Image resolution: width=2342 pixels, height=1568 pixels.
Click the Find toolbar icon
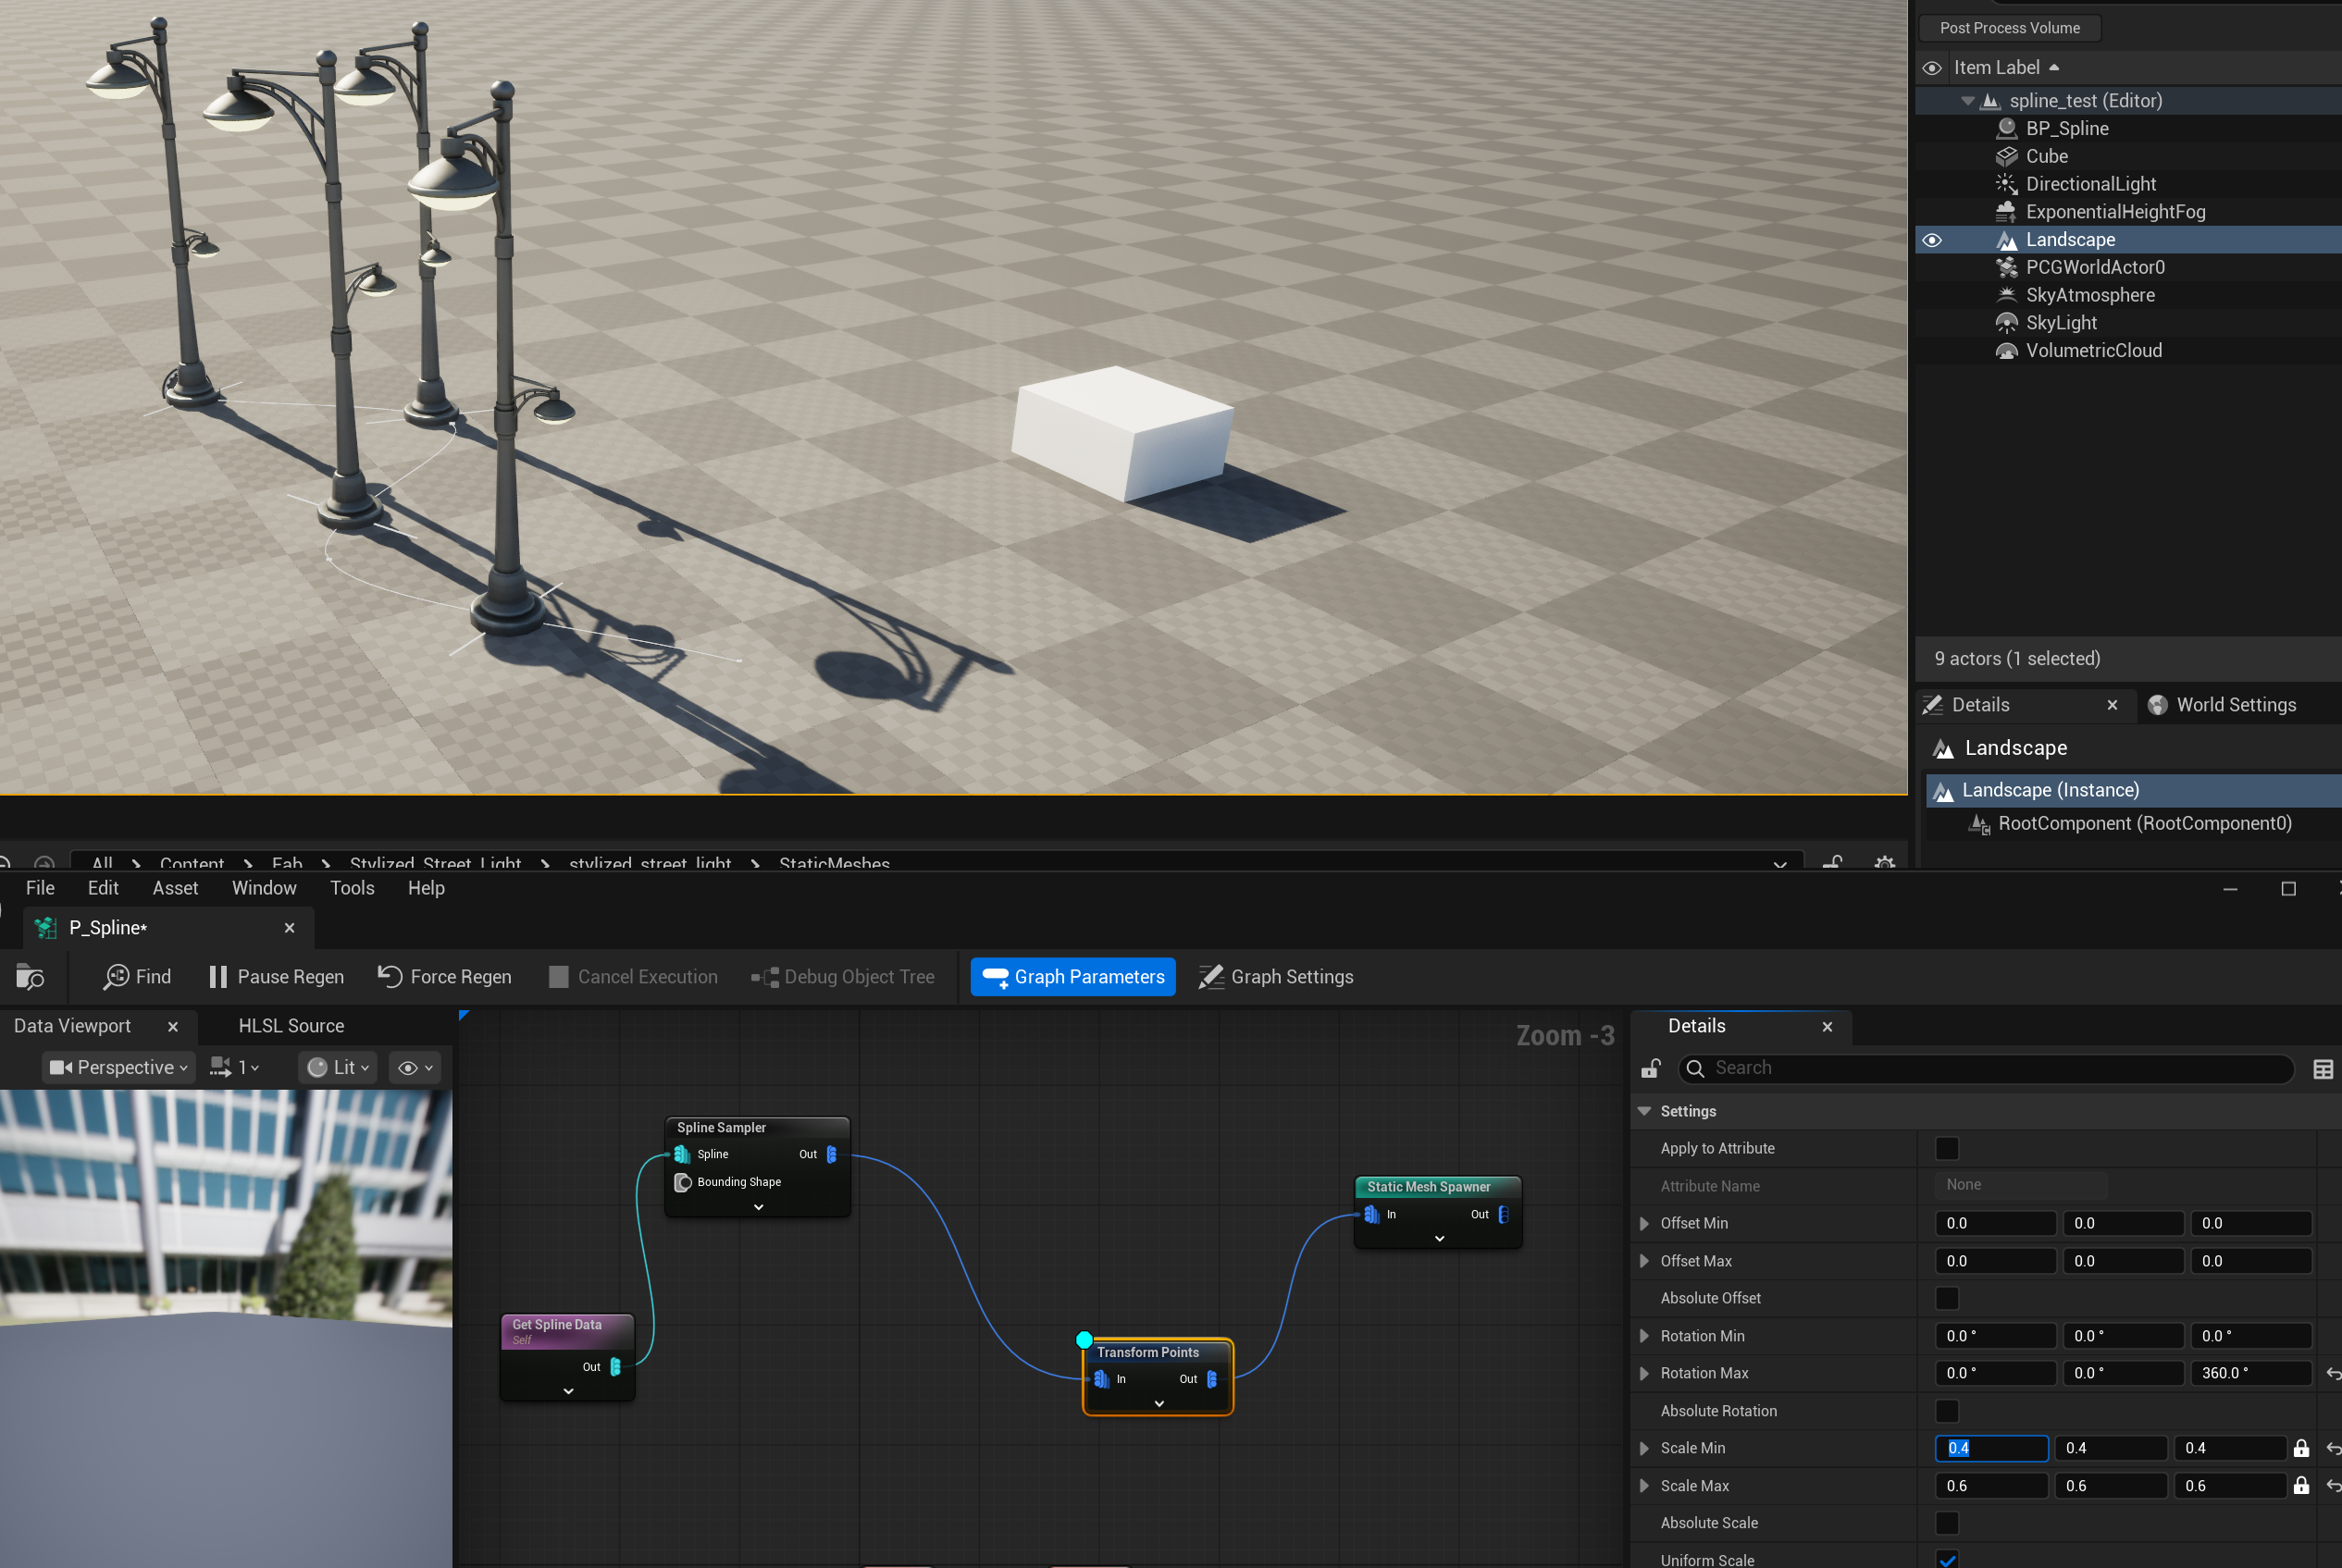click(x=117, y=977)
